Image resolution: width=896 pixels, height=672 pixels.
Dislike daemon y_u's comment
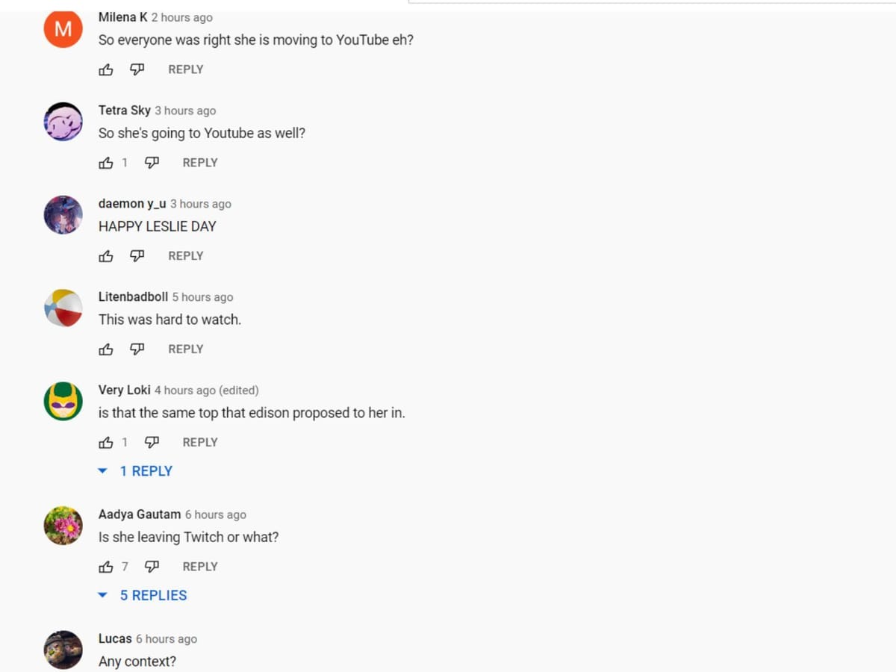pos(137,256)
